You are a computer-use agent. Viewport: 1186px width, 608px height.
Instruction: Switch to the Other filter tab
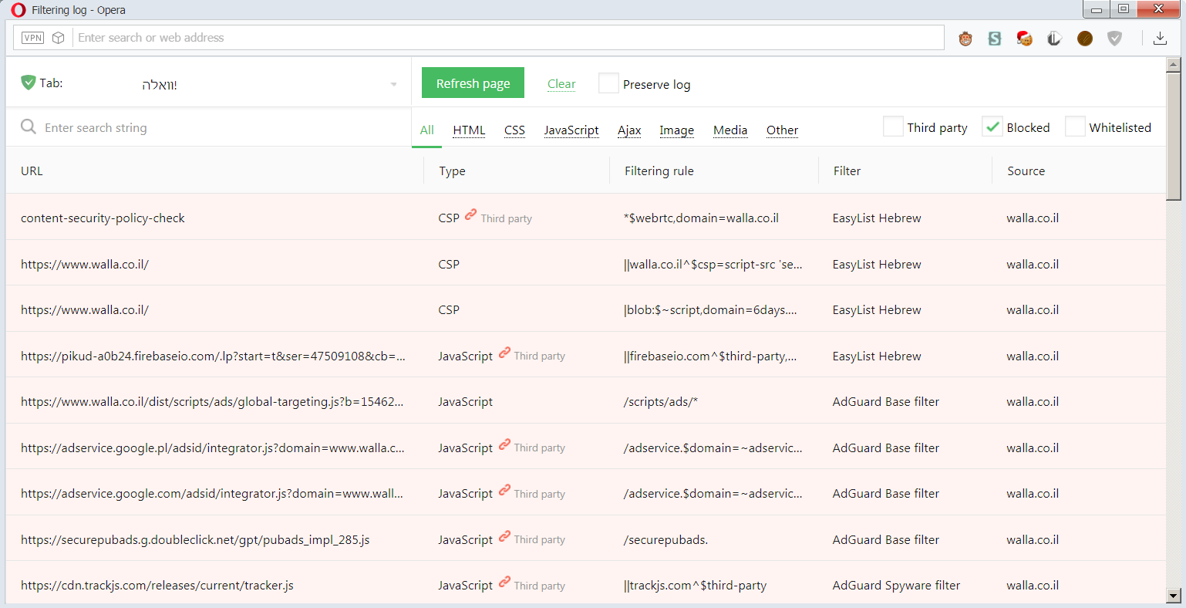pyautogui.click(x=782, y=130)
